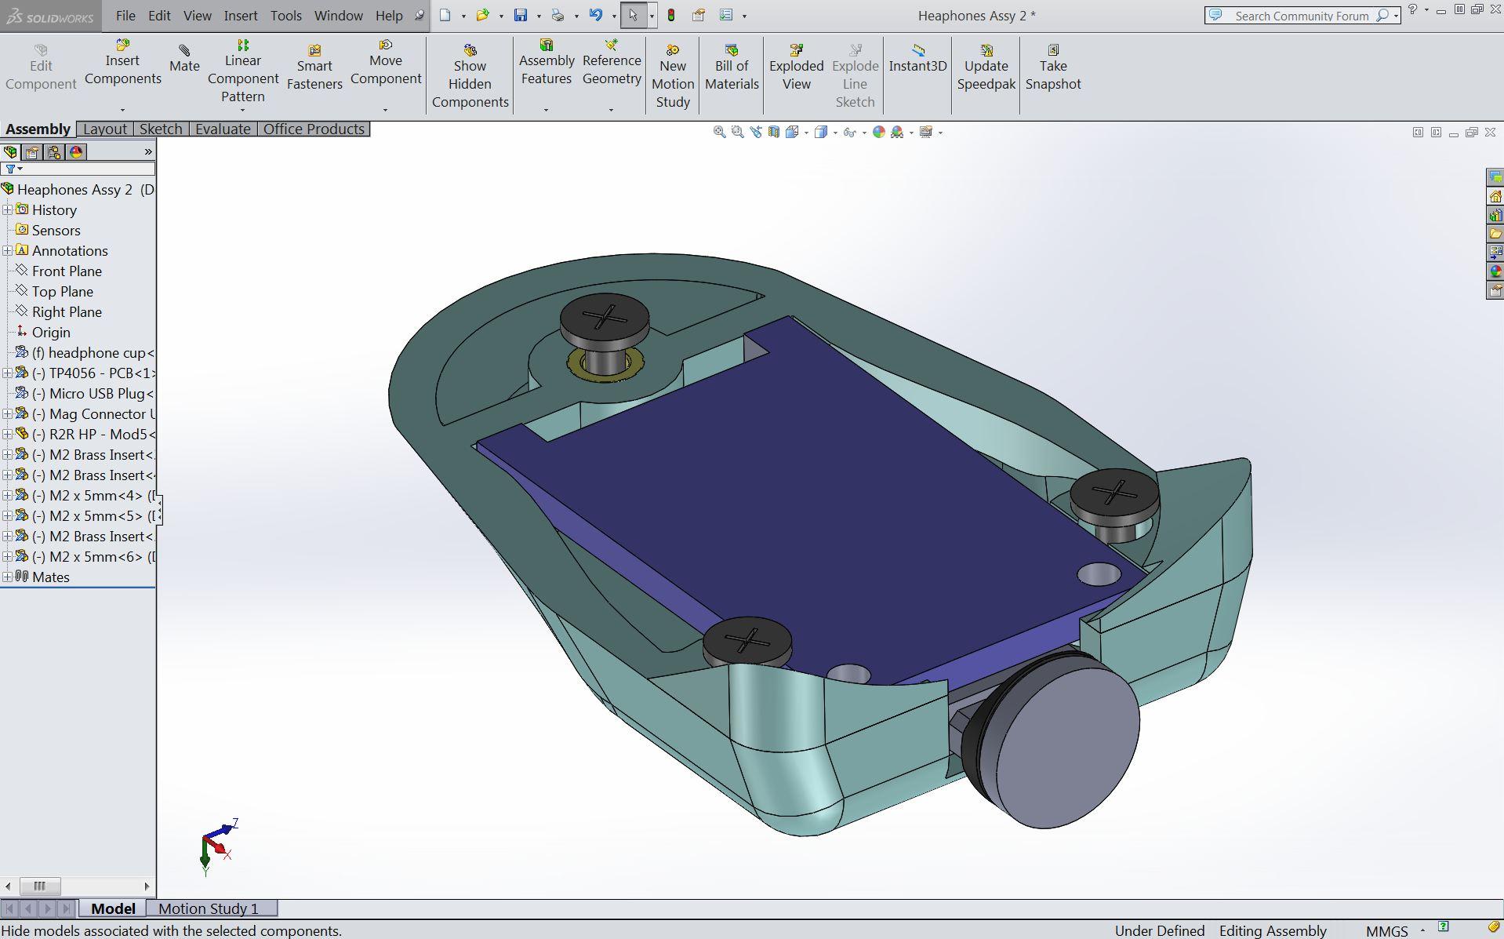Switch to PropertyManager tab

(x=32, y=151)
